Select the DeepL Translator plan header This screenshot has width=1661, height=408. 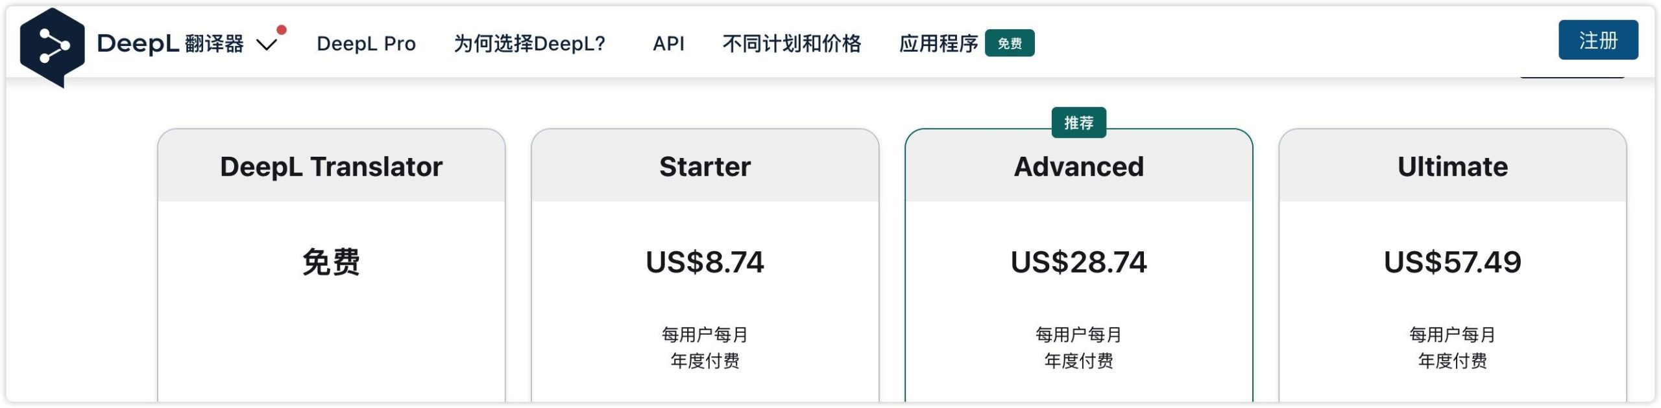[x=331, y=166]
